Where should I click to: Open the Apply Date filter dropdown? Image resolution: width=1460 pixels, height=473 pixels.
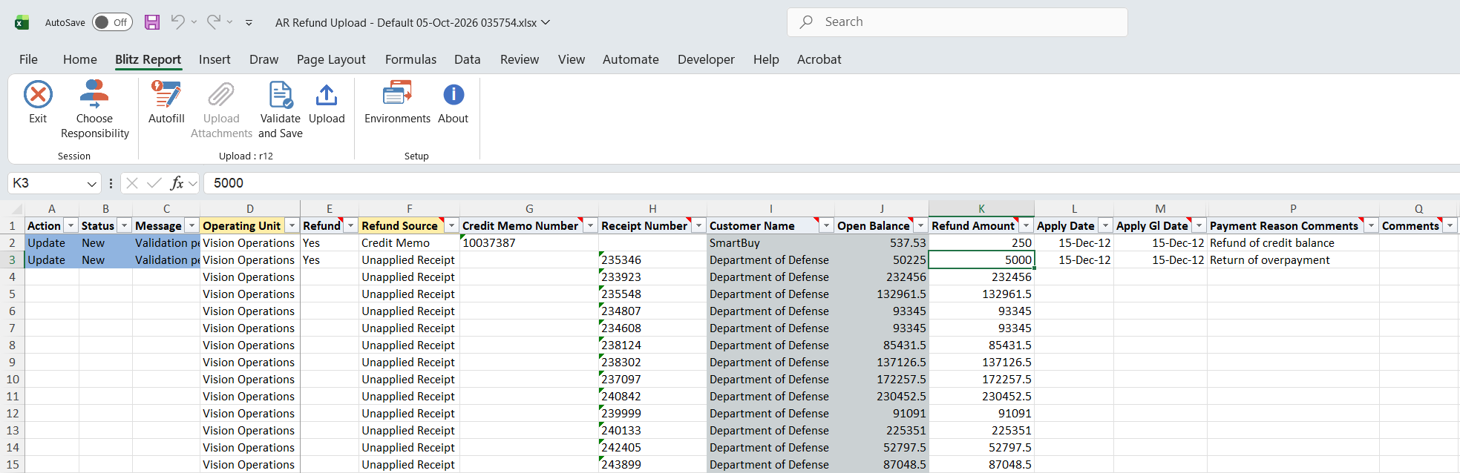tap(1105, 225)
